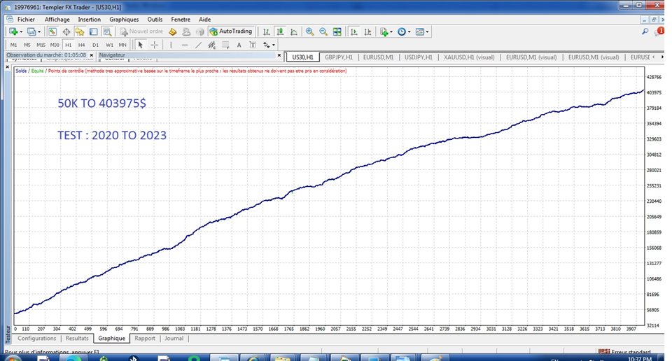672x361 pixels.
Task: Open the Graphiques menu
Action: coord(124,20)
